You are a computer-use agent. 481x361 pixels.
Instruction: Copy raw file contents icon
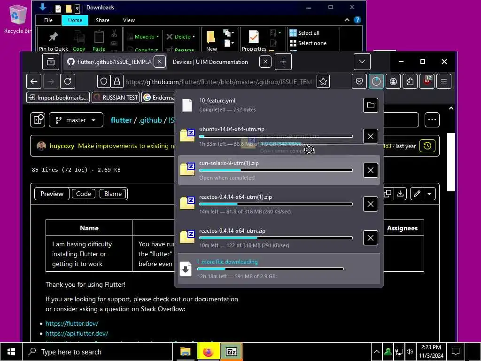[x=388, y=194]
